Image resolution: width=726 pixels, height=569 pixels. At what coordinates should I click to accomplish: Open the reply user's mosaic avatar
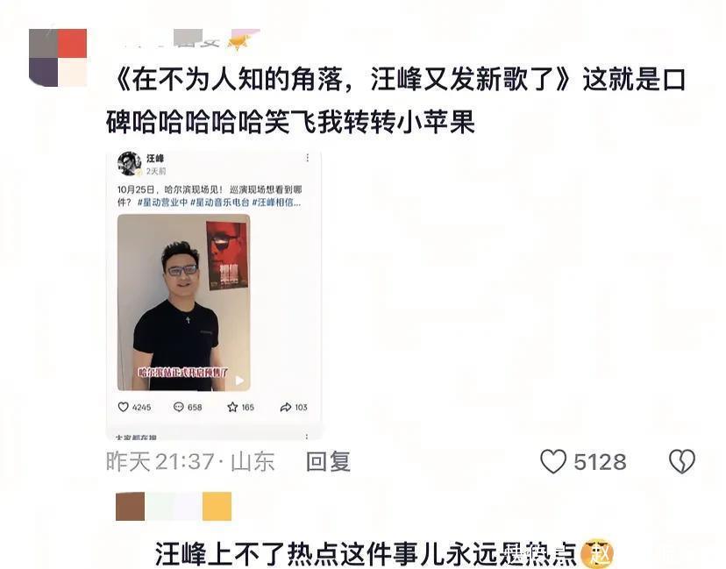click(x=173, y=506)
